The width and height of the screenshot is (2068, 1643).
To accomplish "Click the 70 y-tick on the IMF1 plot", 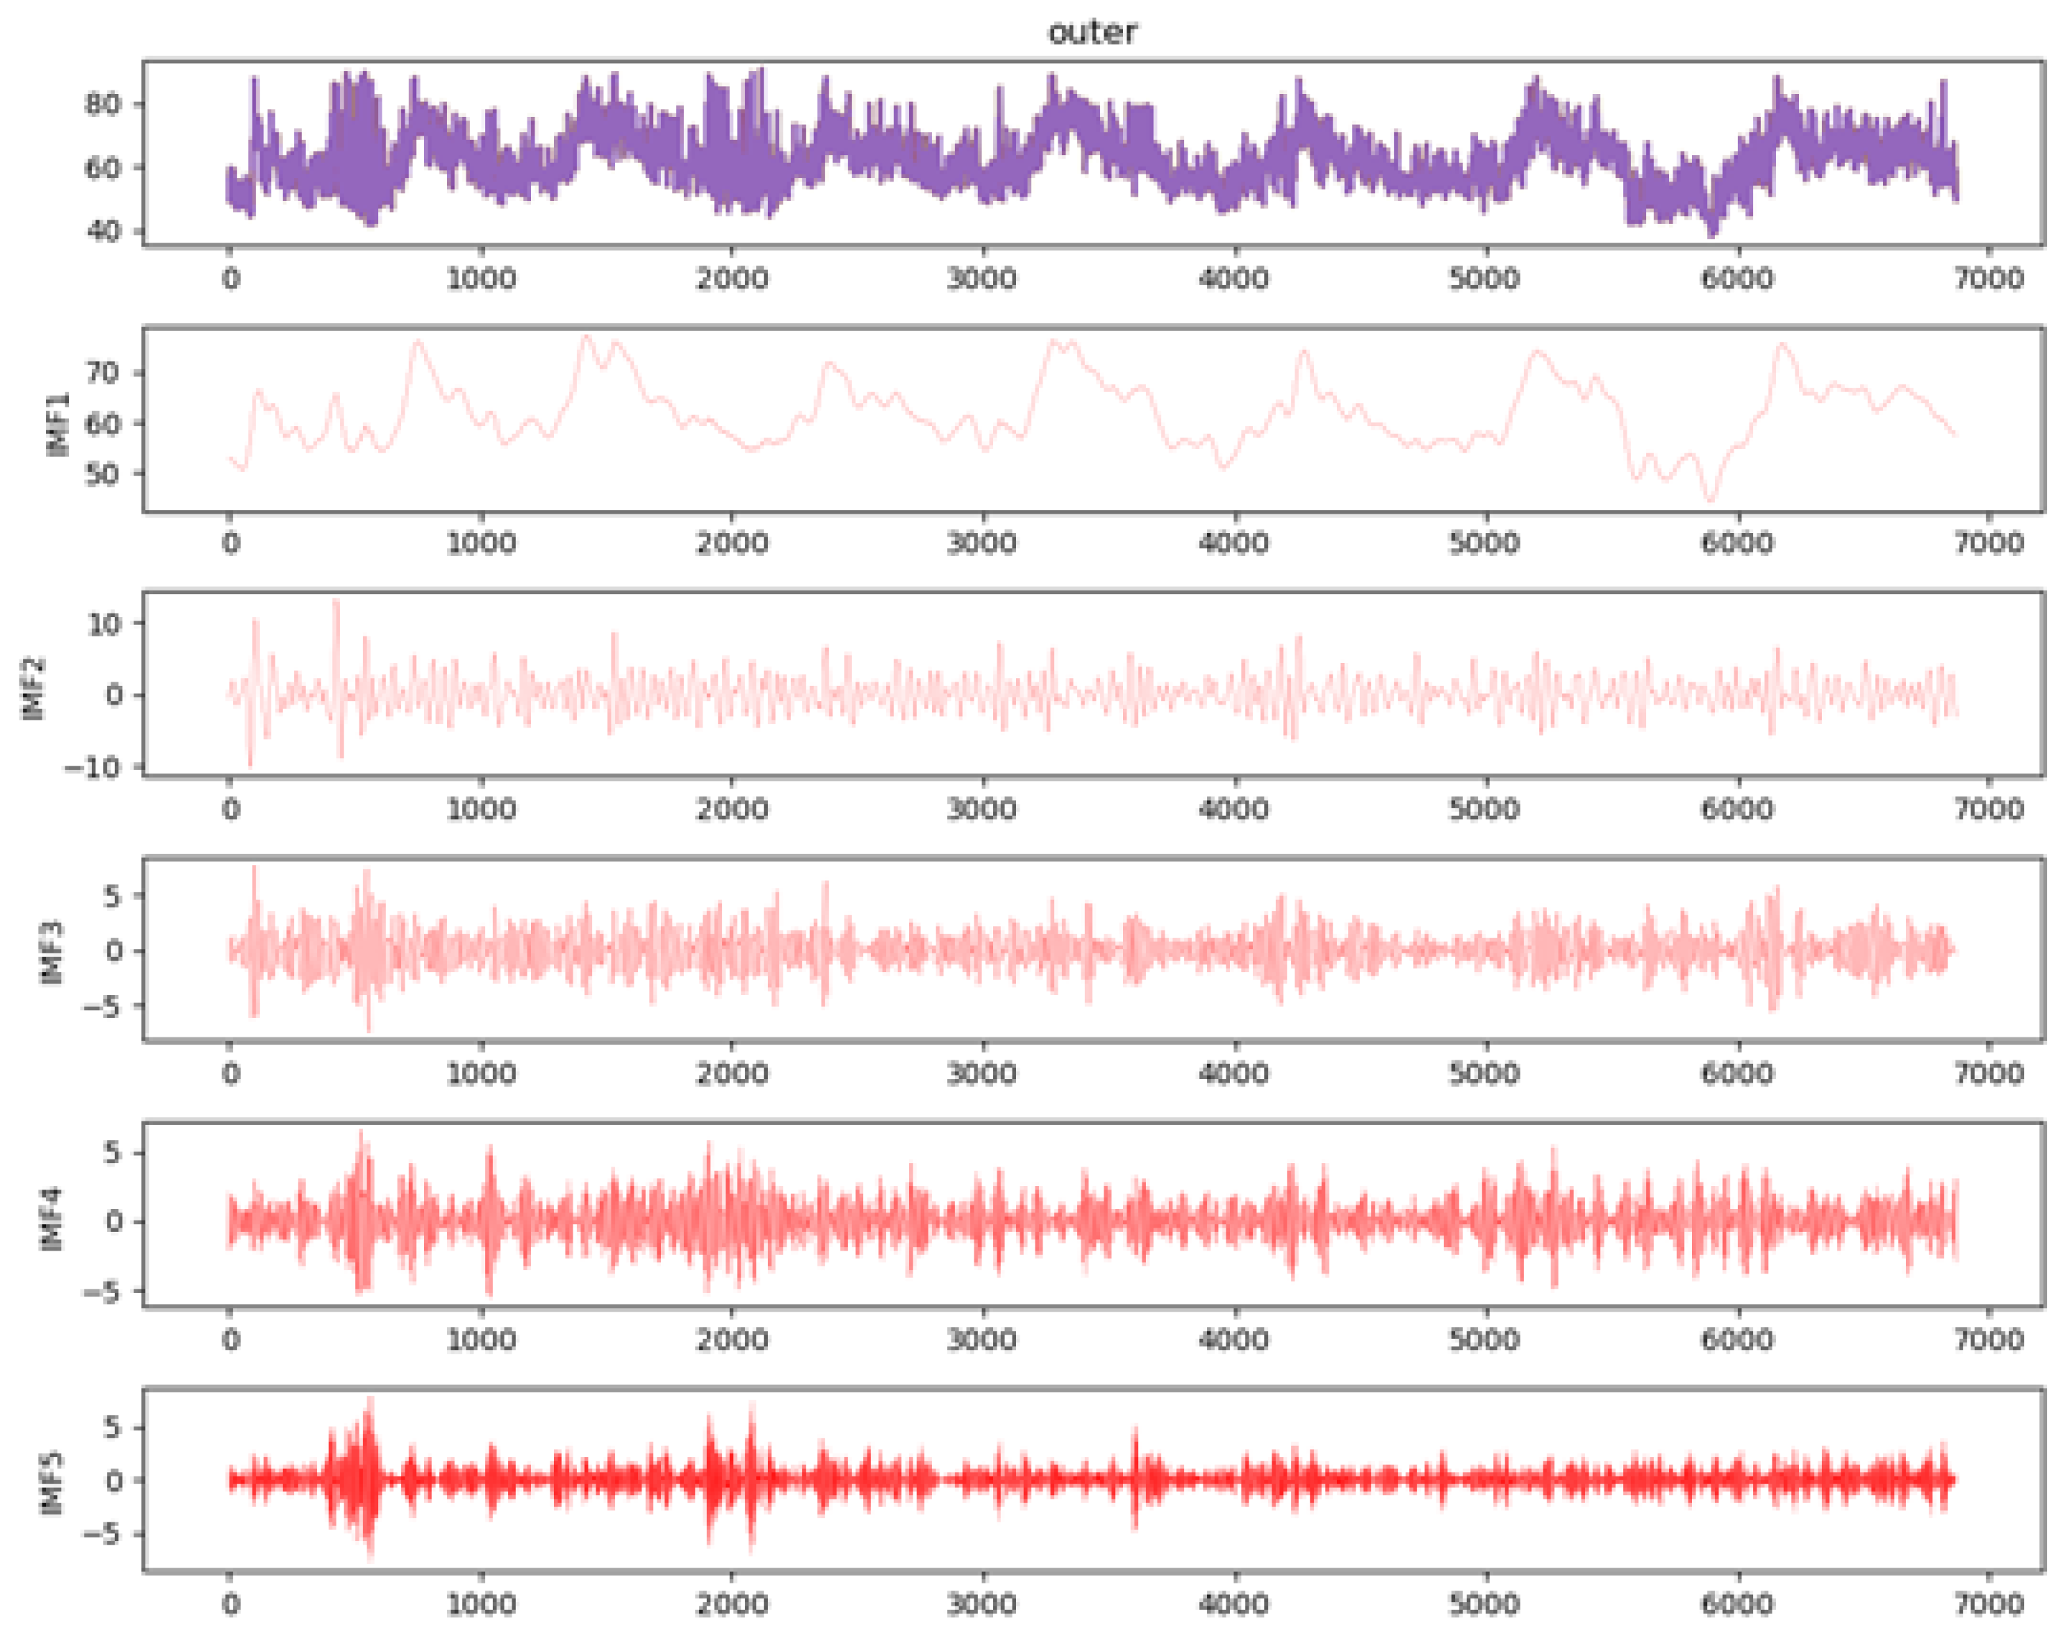I will tap(103, 372).
